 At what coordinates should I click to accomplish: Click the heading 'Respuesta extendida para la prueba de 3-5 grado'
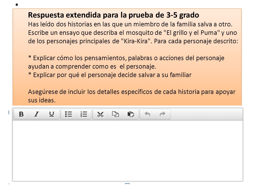pyautogui.click(x=114, y=15)
